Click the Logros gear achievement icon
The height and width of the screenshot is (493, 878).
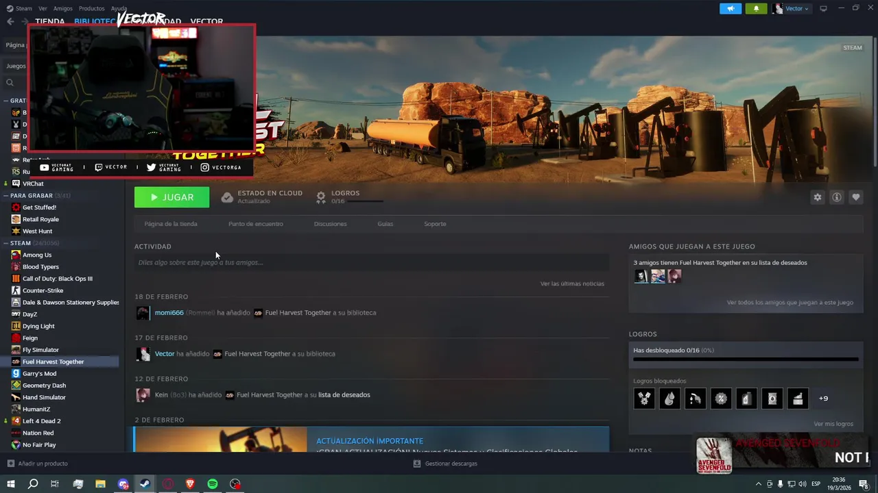pos(320,197)
